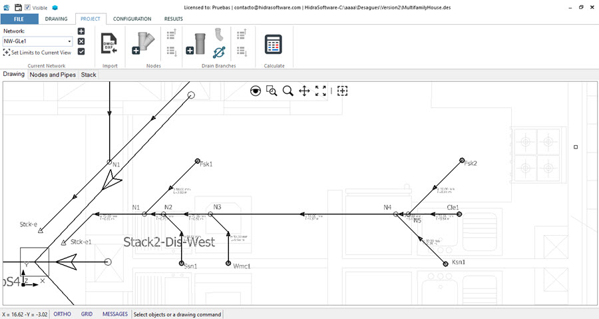Click Set Limits to Current View
Image resolution: width=599 pixels, height=319 pixels.
click(x=37, y=52)
